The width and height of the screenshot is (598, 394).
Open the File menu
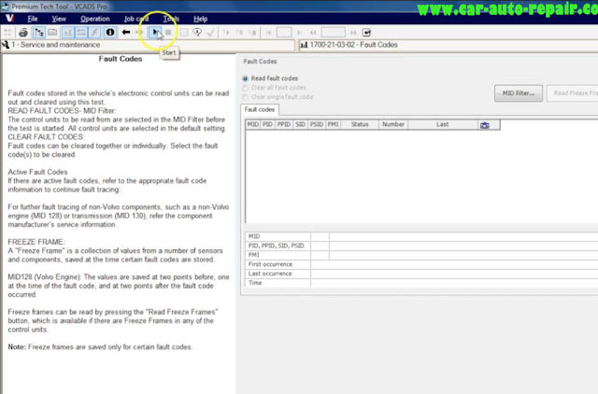(x=33, y=19)
